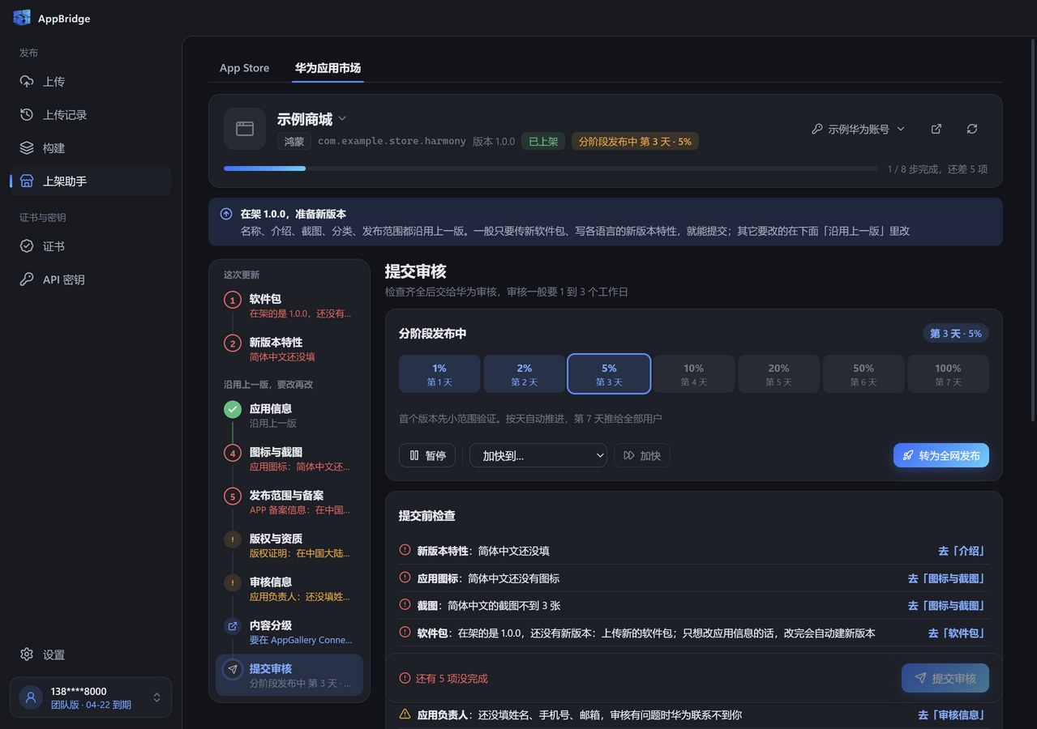The width and height of the screenshot is (1037, 729).
Task: Open the 上传 upload page
Action: point(91,82)
